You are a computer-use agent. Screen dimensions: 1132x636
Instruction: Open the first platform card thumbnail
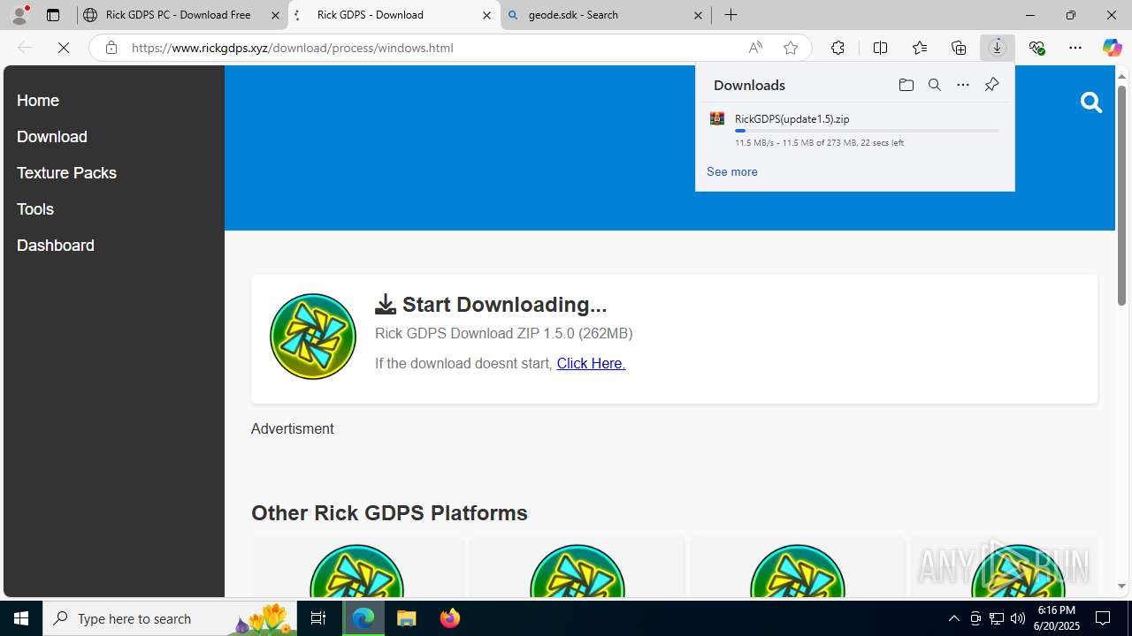tap(357, 572)
